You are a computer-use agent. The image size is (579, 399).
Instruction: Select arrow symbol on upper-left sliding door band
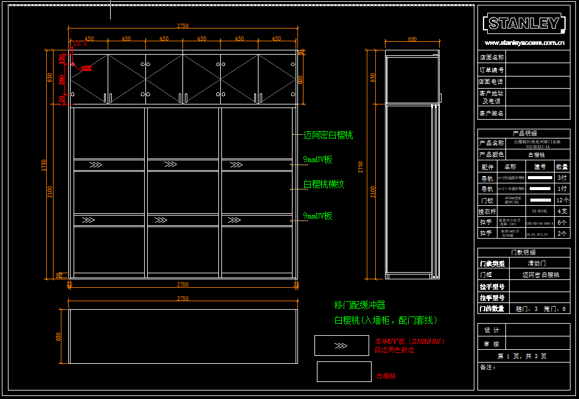(x=95, y=165)
